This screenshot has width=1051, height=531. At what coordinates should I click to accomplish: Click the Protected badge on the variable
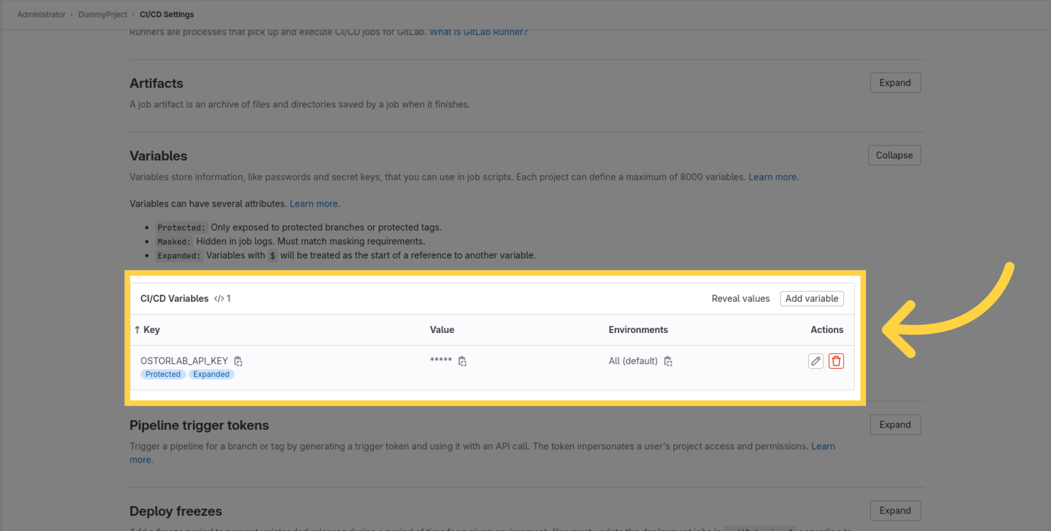click(163, 375)
